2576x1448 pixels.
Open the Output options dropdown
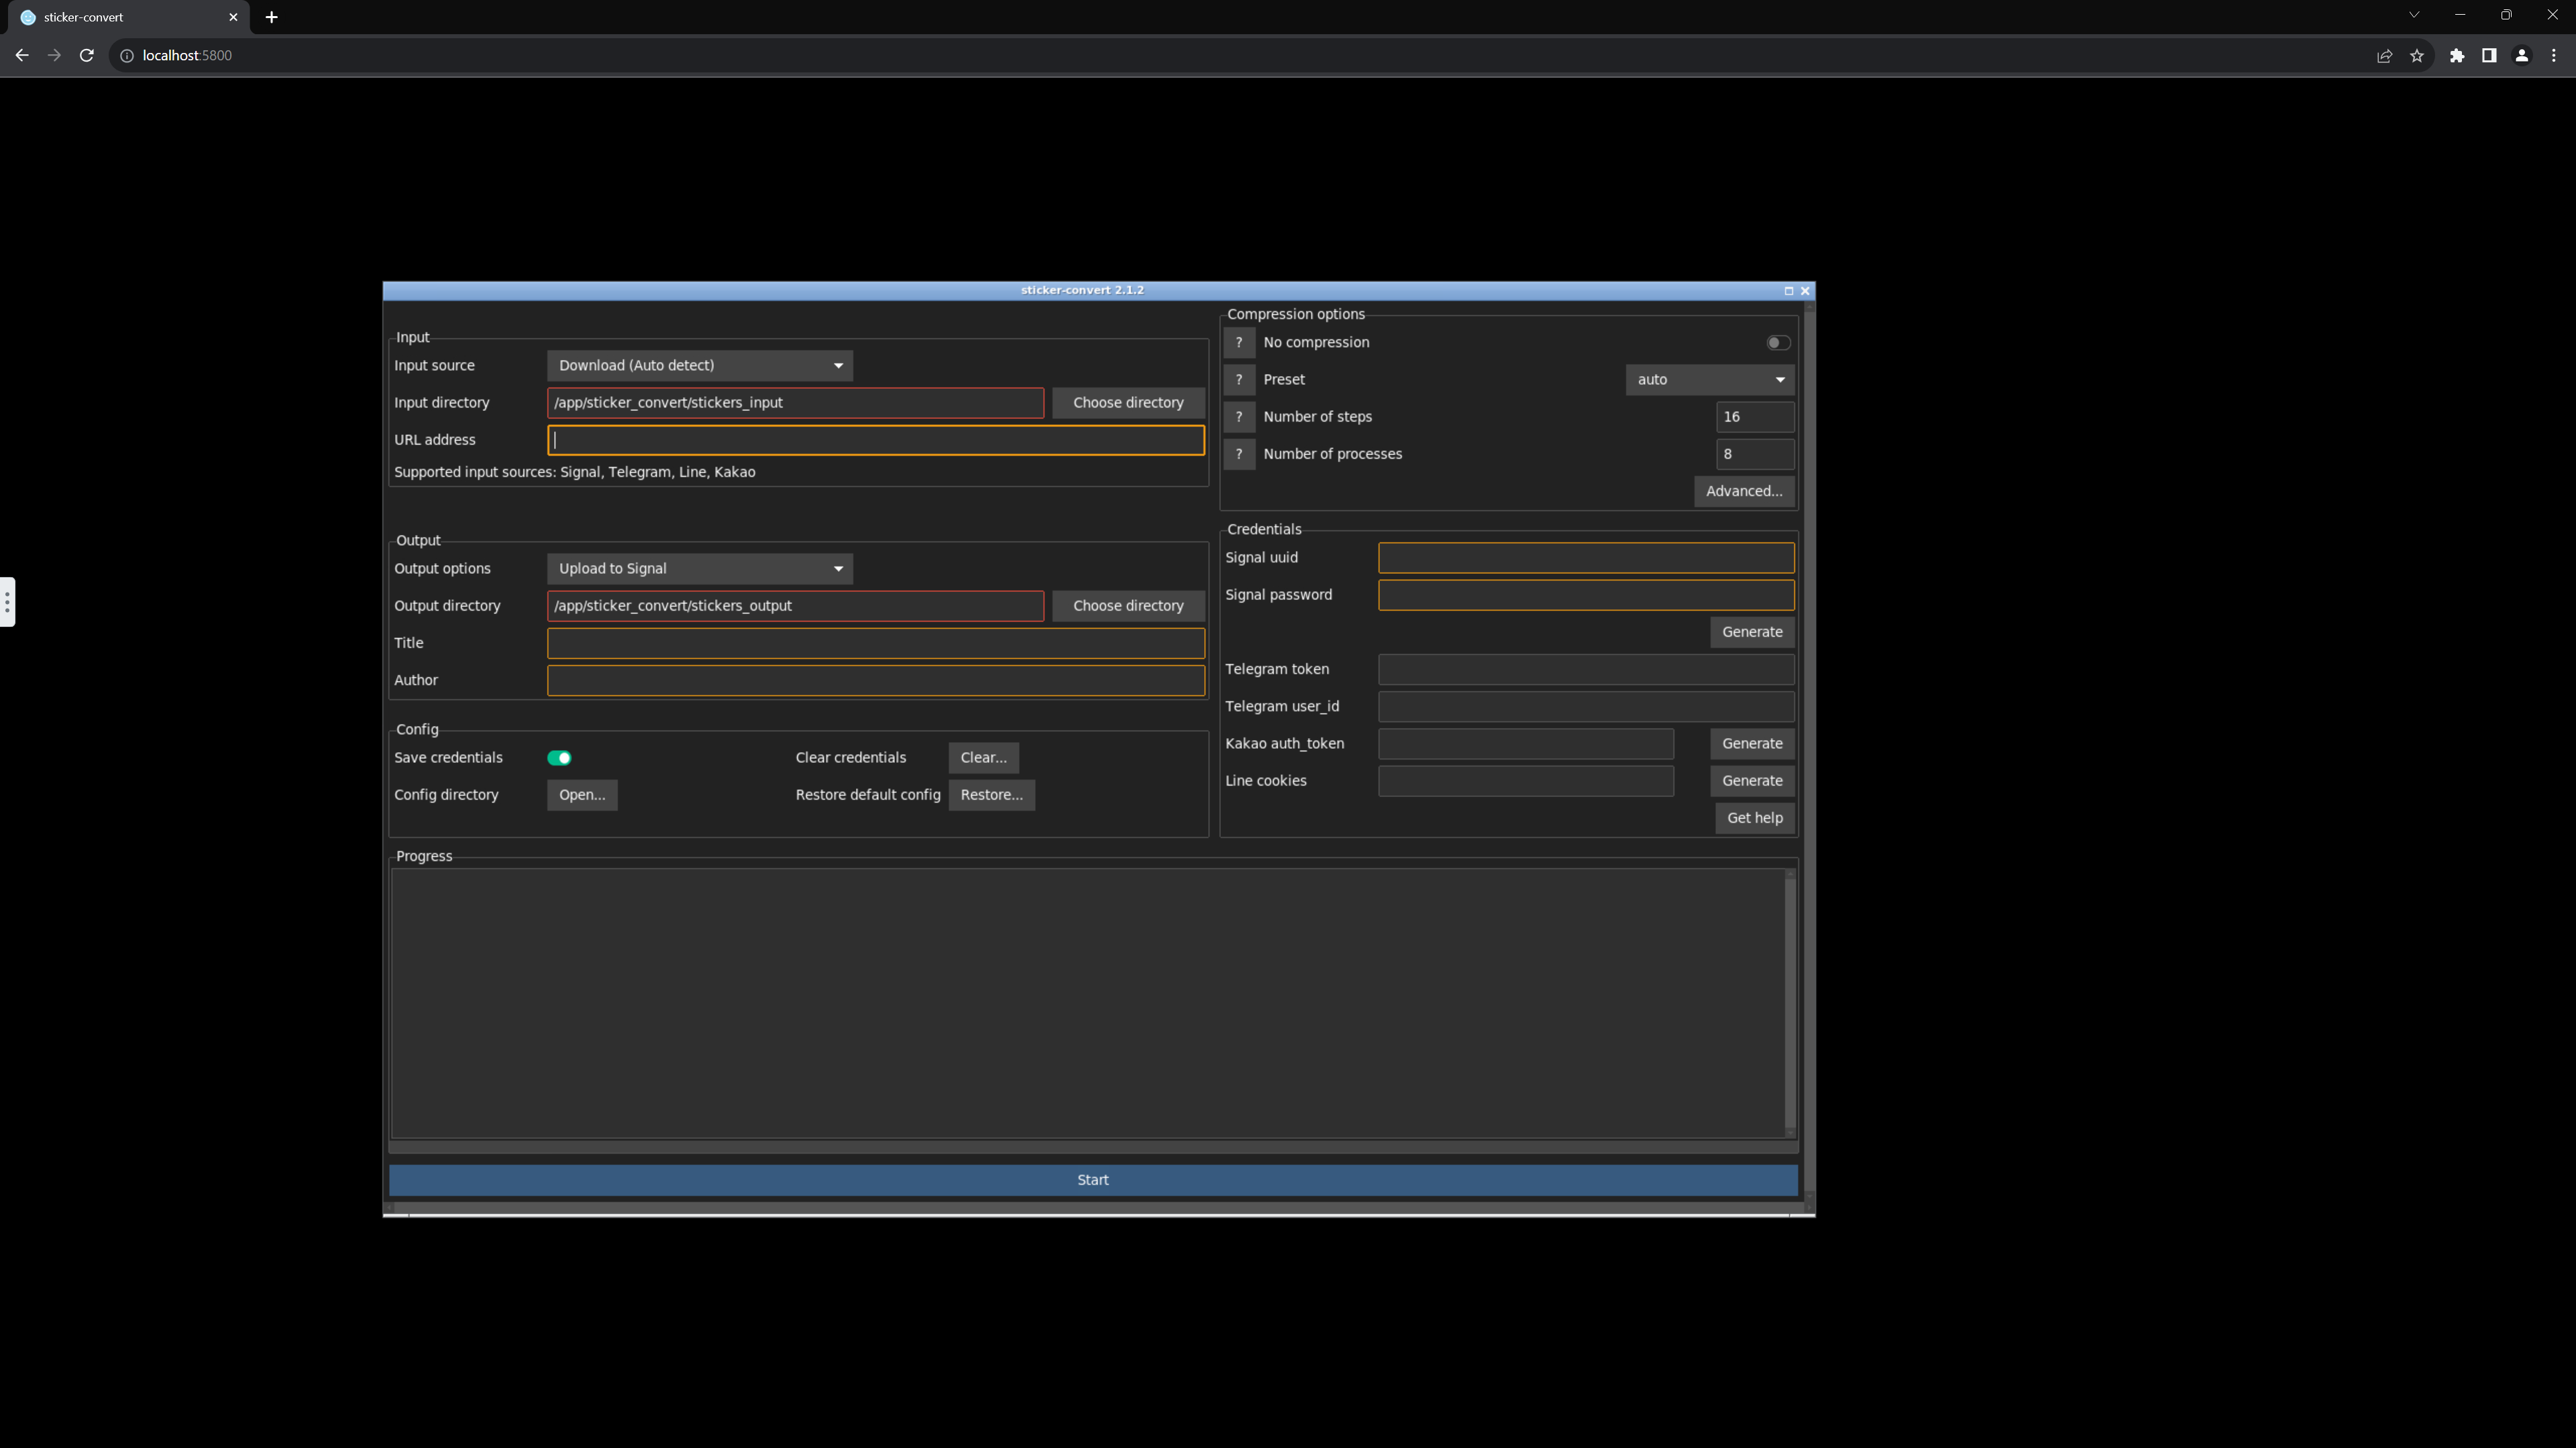pyautogui.click(x=699, y=568)
